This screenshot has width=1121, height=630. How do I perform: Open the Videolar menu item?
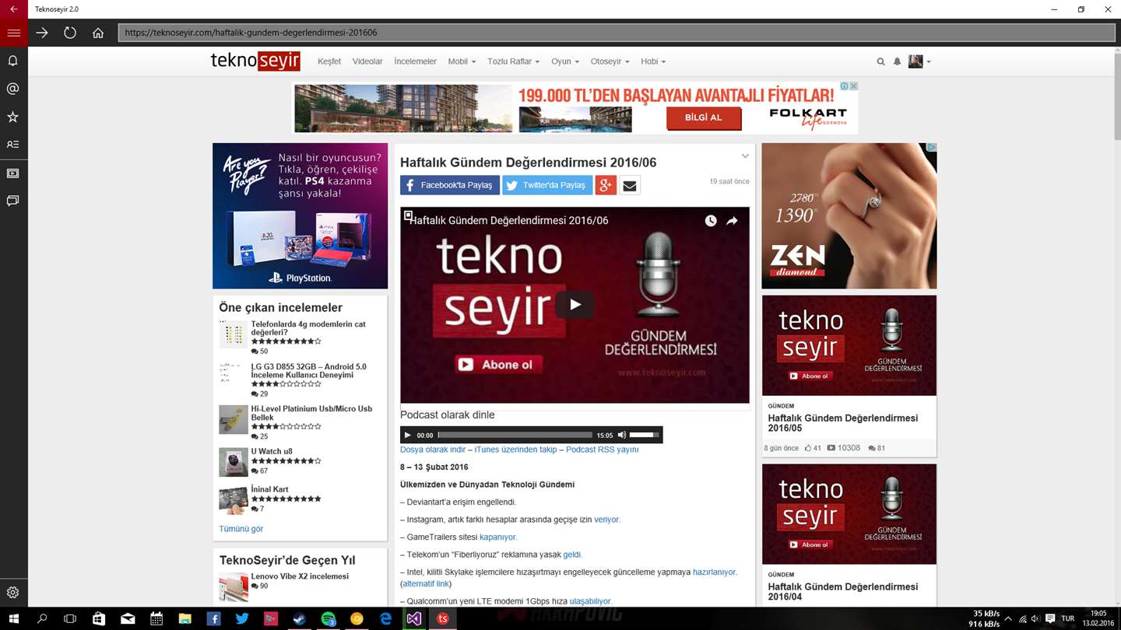click(367, 61)
